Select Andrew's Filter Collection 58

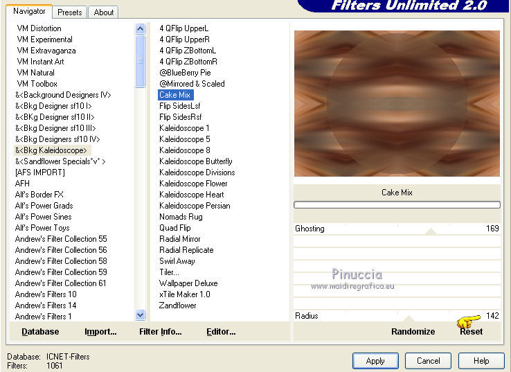click(61, 261)
